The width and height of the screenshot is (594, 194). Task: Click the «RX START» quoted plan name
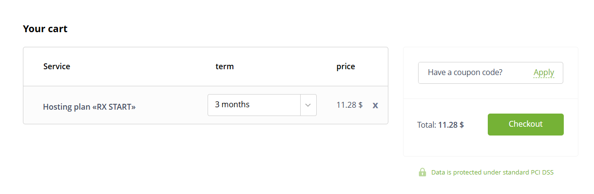114,106
